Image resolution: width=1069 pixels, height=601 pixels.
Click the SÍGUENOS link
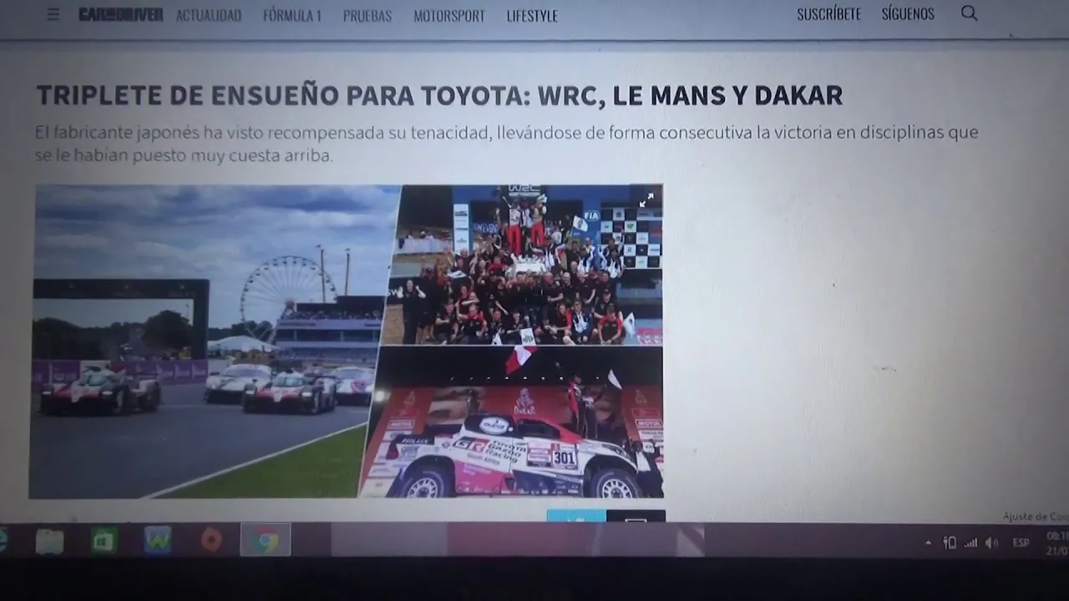pos(908,14)
